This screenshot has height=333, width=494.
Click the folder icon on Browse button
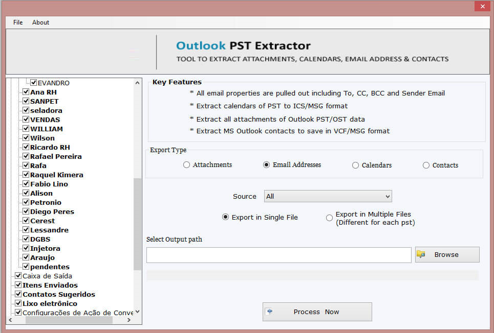[421, 254]
